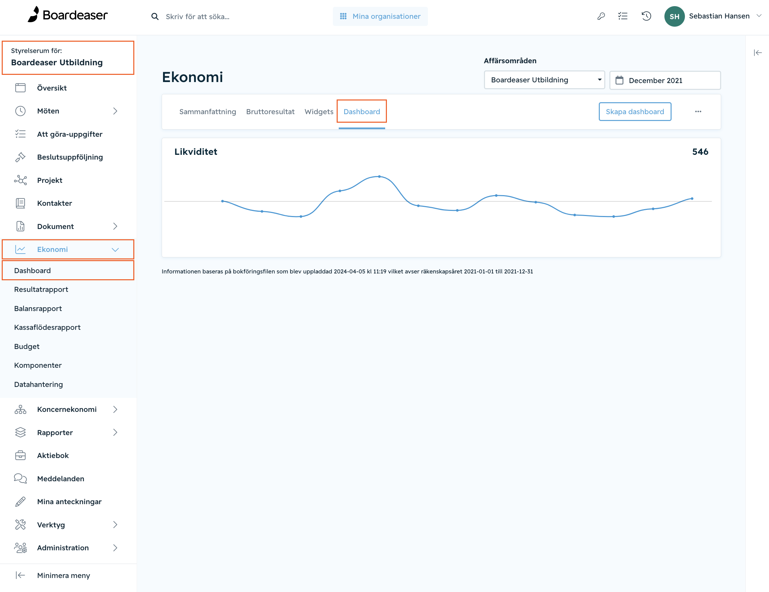Click the Aktiebok briefcase icon
Screen dimensions: 769x592
click(x=21, y=455)
